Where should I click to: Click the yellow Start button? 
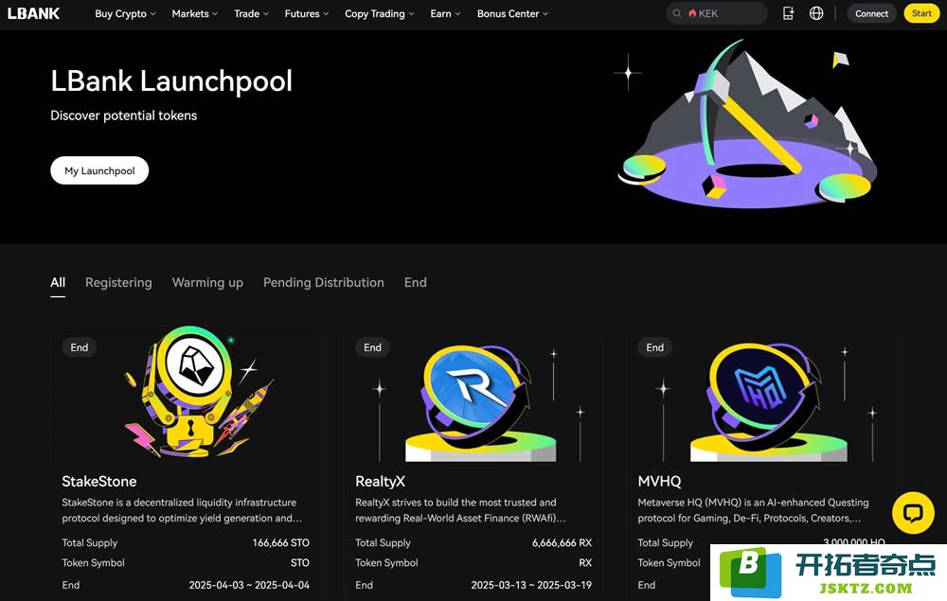point(921,13)
